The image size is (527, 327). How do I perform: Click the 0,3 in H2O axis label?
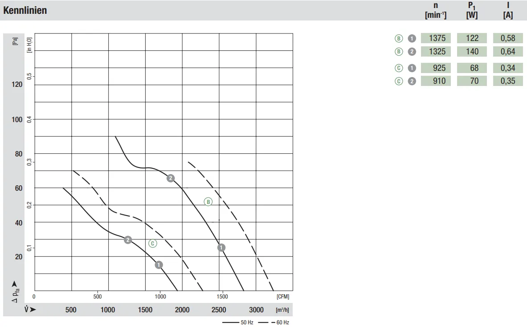pos(29,162)
